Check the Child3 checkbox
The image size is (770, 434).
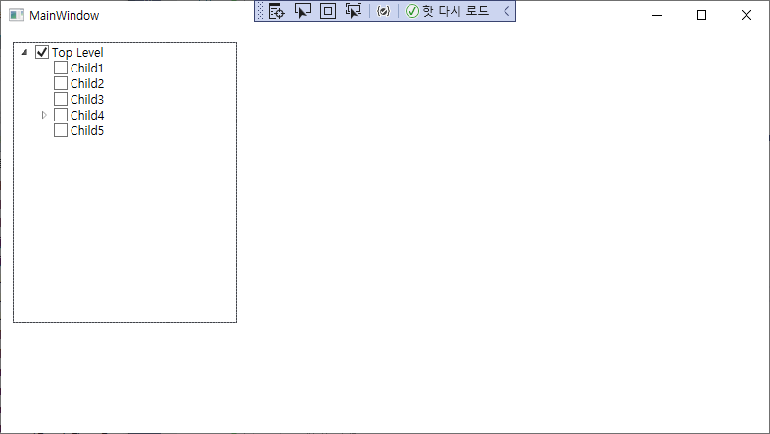click(x=61, y=99)
